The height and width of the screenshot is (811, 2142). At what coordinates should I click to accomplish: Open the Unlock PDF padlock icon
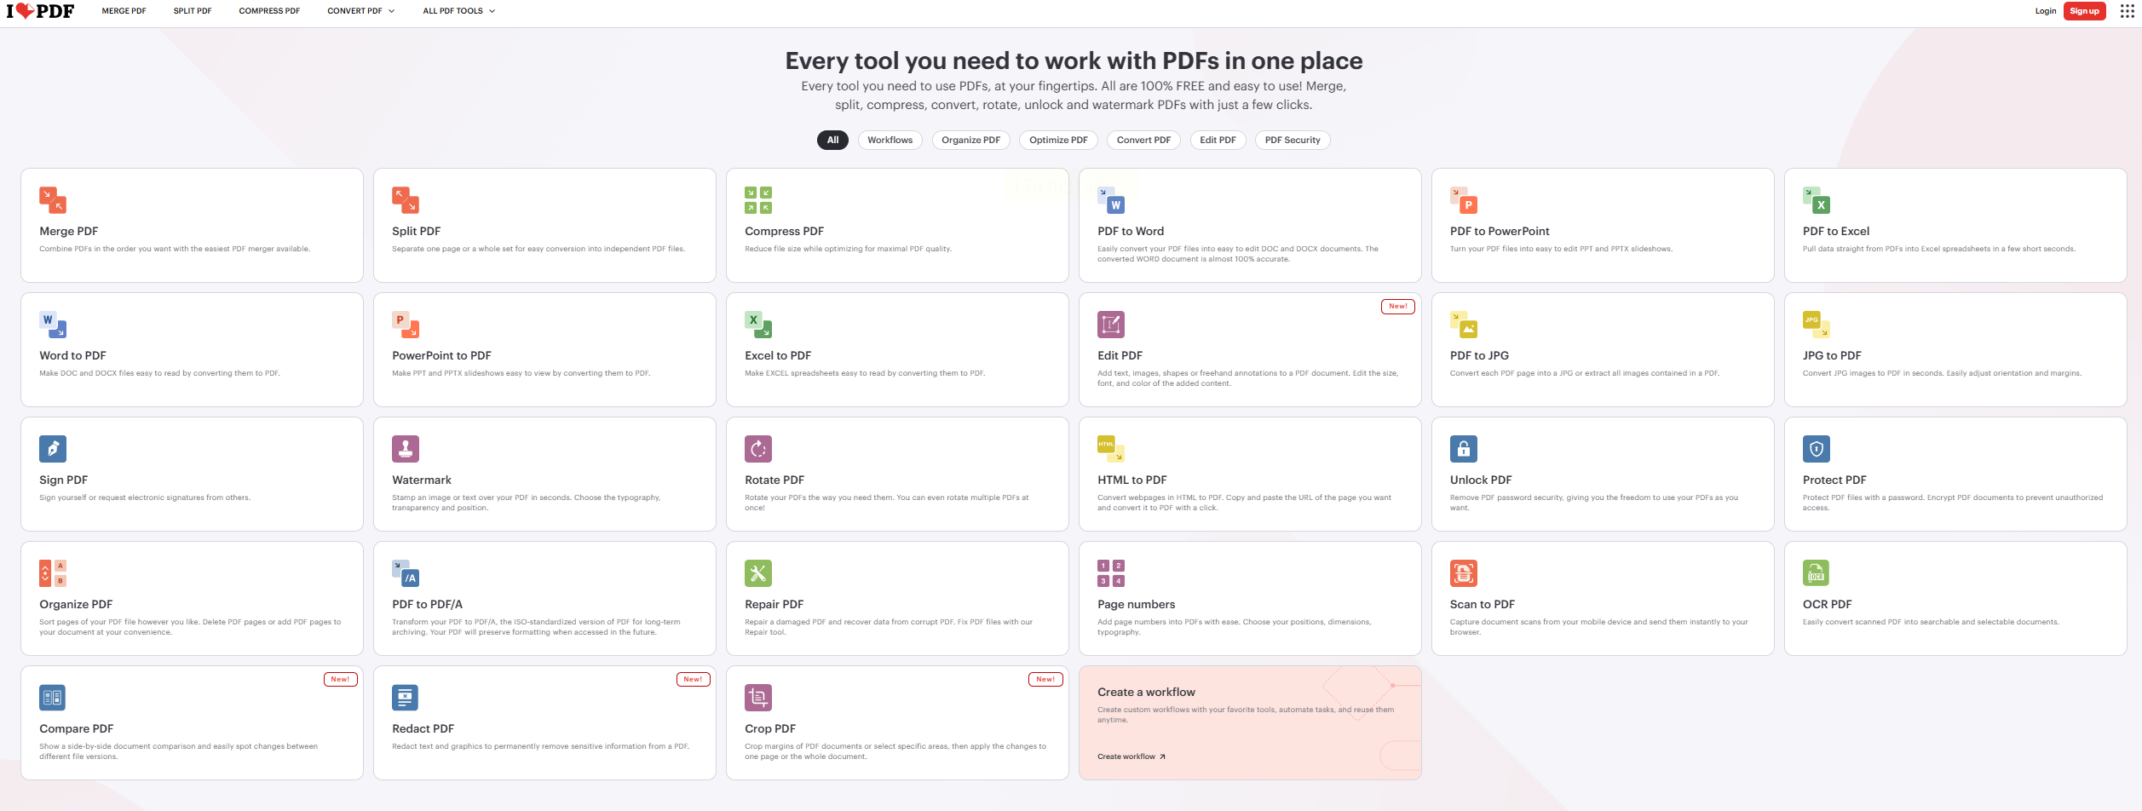[x=1464, y=449]
